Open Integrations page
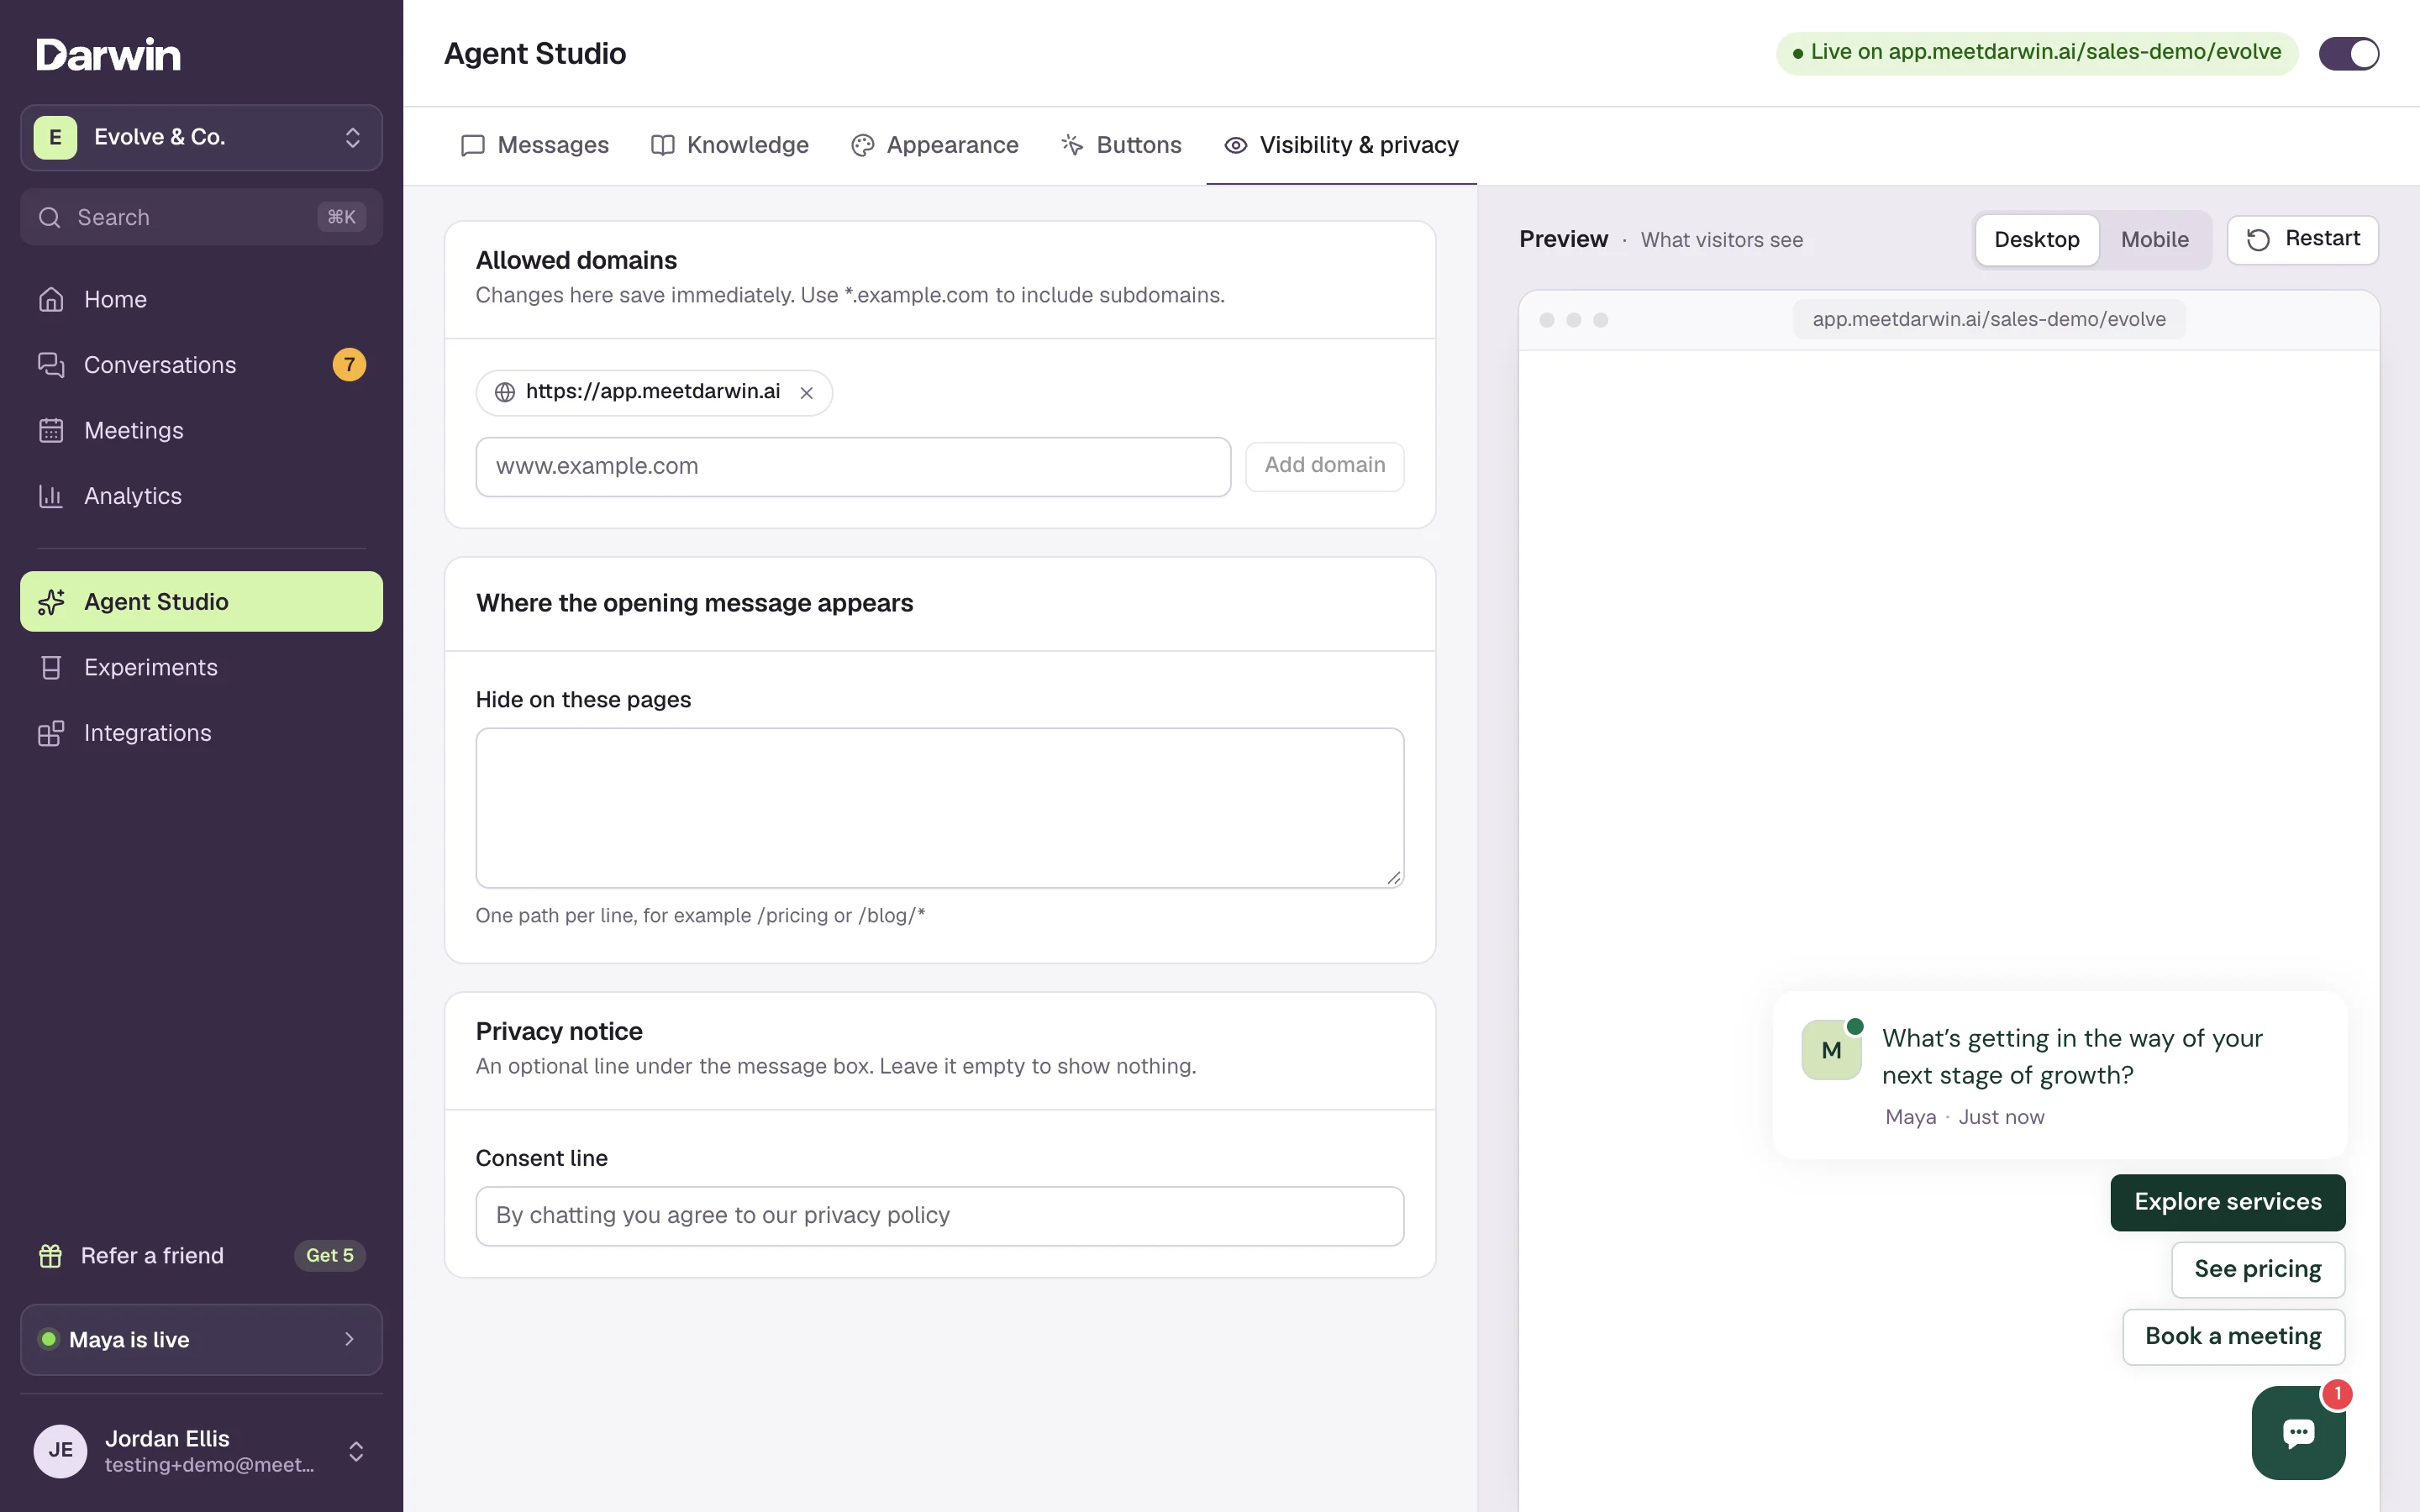 [x=201, y=733]
